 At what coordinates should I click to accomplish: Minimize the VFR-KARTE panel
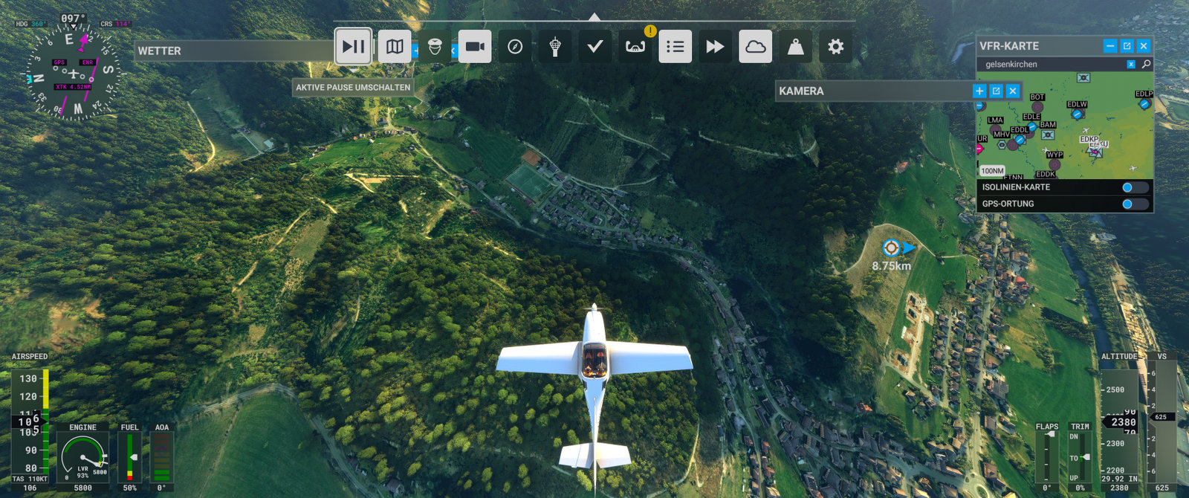[1110, 46]
